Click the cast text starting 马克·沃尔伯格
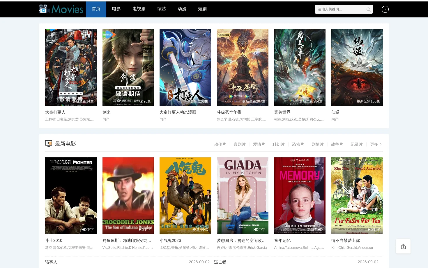 pyautogui.click(x=69, y=248)
